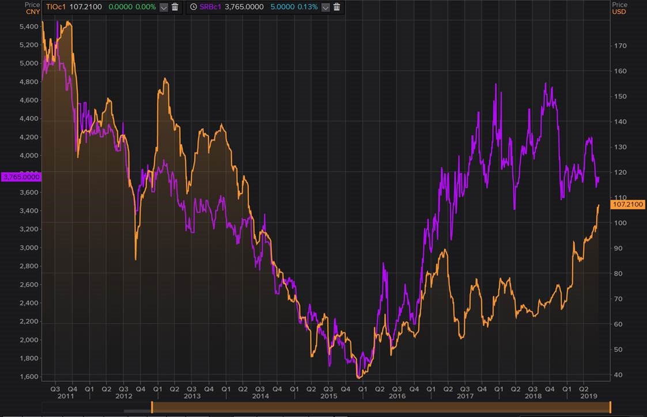The image size is (647, 417).
Task: Select the 2015 label on time axis
Action: 328,396
